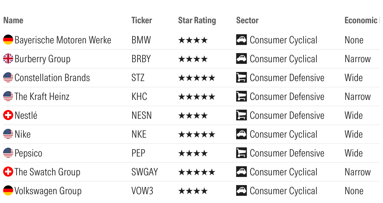Image resolution: width=383 pixels, height=203 pixels.
Task: Click the Sector column header
Action: click(x=247, y=20)
